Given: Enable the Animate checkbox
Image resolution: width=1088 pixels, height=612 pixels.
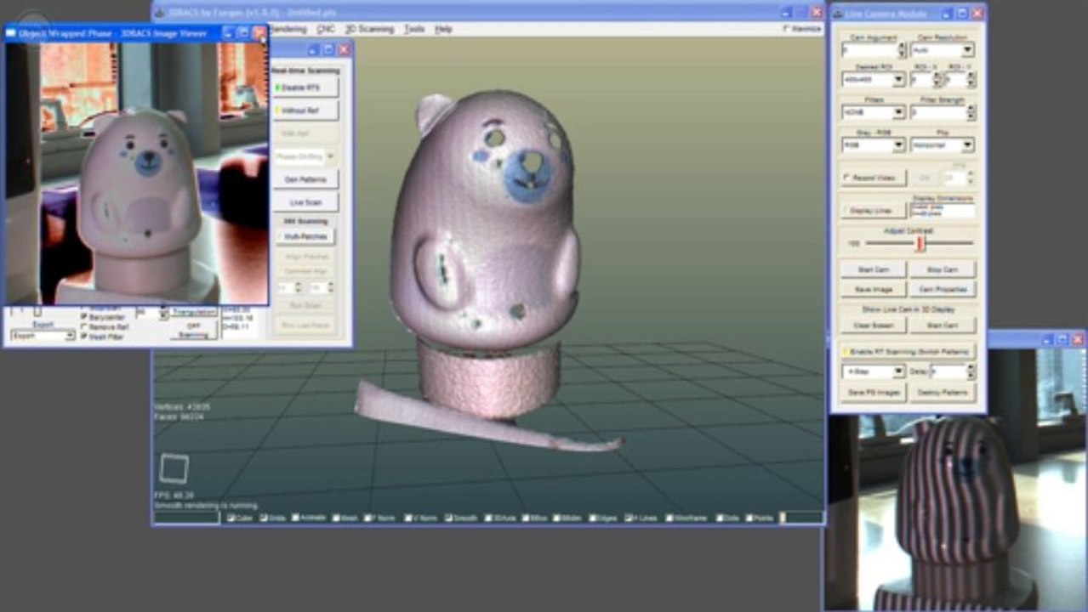Looking at the screenshot, I should pos(308,517).
